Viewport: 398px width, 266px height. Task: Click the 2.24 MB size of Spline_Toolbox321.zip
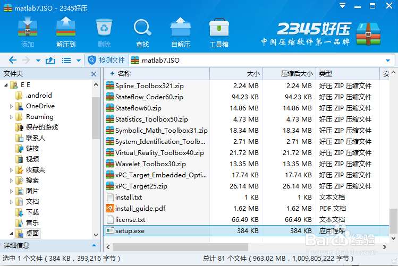pyautogui.click(x=245, y=86)
